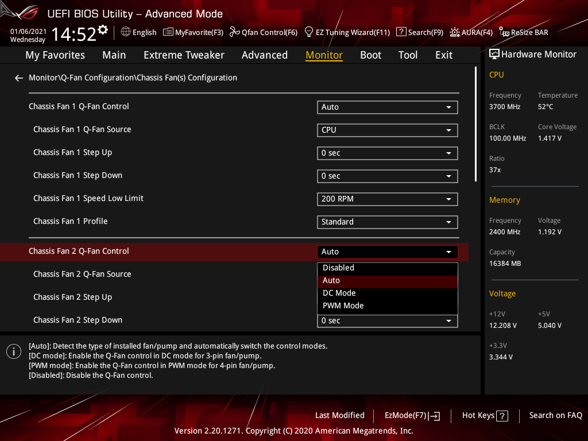Click +12V reading 12.208 V

tap(502, 326)
